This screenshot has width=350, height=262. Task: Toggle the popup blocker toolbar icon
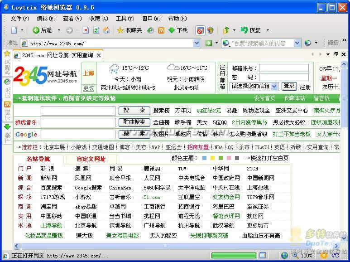click(x=200, y=30)
